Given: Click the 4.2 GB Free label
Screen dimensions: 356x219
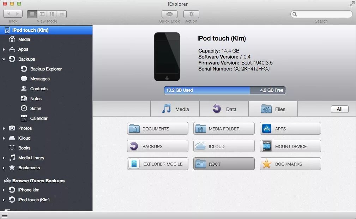Looking at the screenshot, I should pos(272,90).
